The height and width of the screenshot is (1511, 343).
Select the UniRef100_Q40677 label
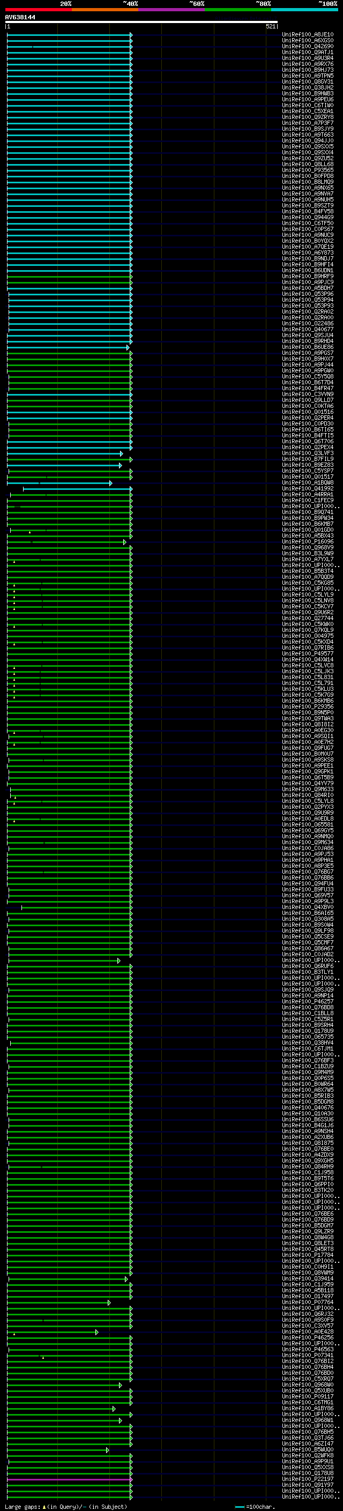tap(307, 330)
